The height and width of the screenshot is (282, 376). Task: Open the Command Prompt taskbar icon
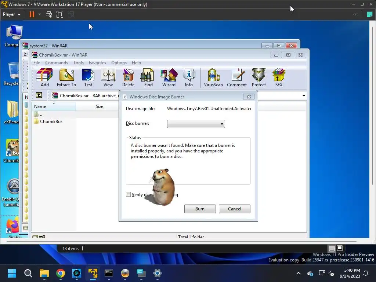click(109, 273)
